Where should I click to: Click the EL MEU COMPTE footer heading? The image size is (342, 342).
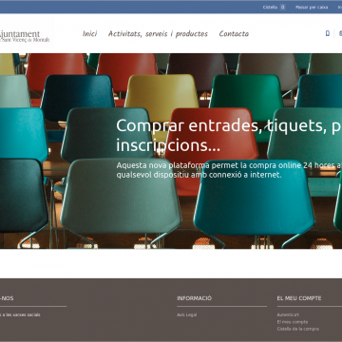[299, 298]
